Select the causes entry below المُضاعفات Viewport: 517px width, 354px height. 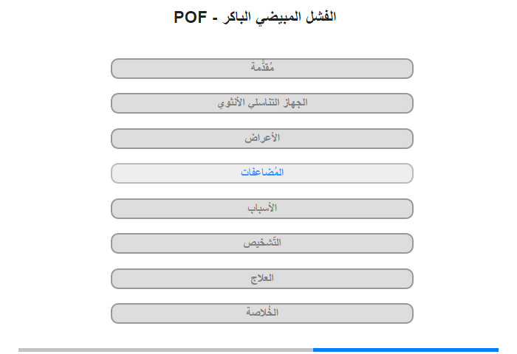pos(262,209)
